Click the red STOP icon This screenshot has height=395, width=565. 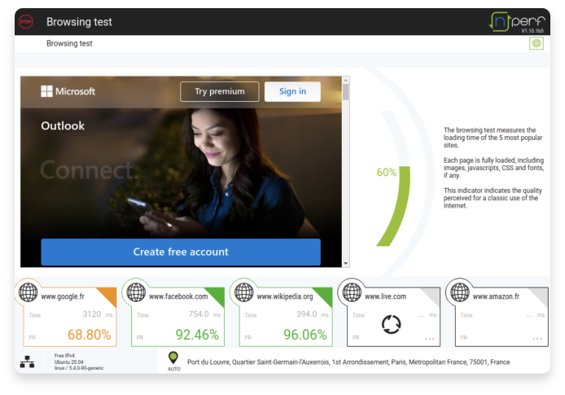(25, 22)
